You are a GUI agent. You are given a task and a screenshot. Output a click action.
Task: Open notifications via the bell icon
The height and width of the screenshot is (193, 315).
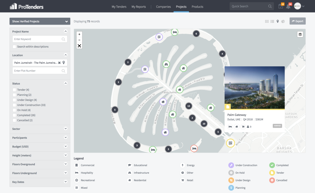pos(288,6)
